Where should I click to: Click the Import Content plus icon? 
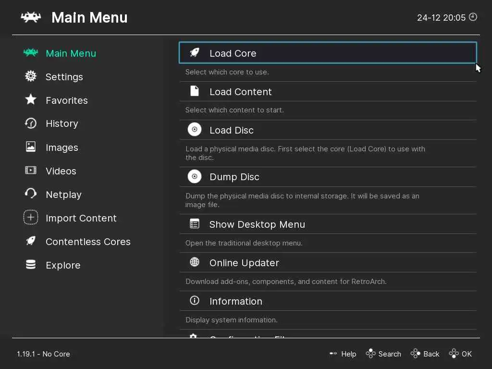[x=31, y=218]
